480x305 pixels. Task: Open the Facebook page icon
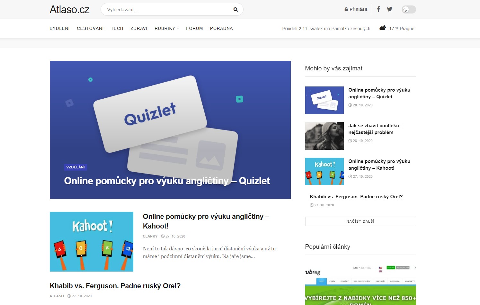click(378, 9)
